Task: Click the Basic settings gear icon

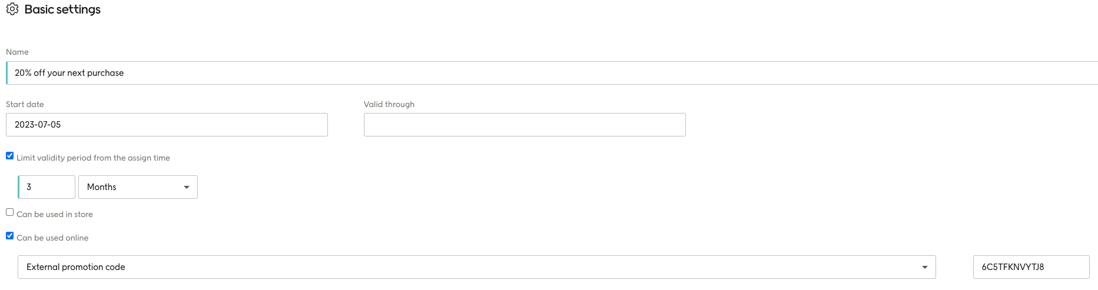Action: pyautogui.click(x=12, y=9)
